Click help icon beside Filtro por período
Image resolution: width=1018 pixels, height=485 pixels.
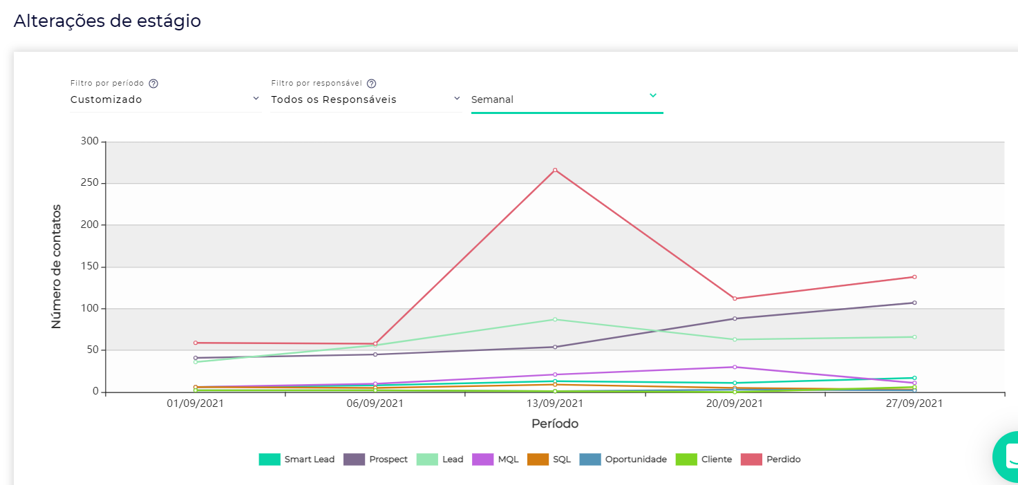click(x=153, y=84)
